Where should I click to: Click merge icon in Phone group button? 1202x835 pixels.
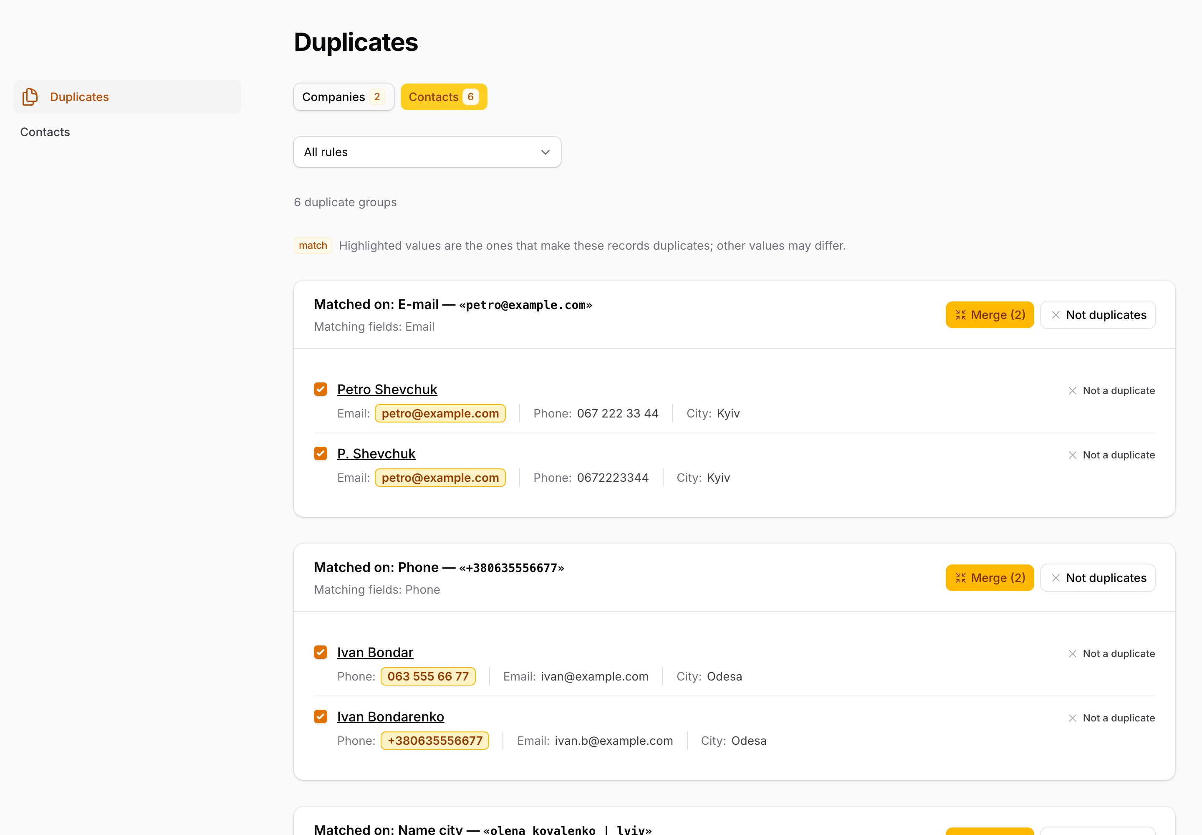[960, 577]
